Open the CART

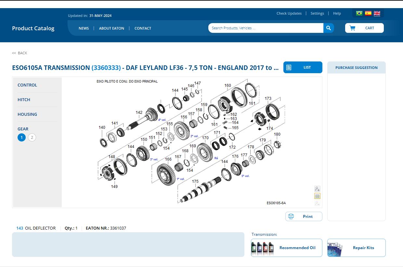click(x=364, y=28)
